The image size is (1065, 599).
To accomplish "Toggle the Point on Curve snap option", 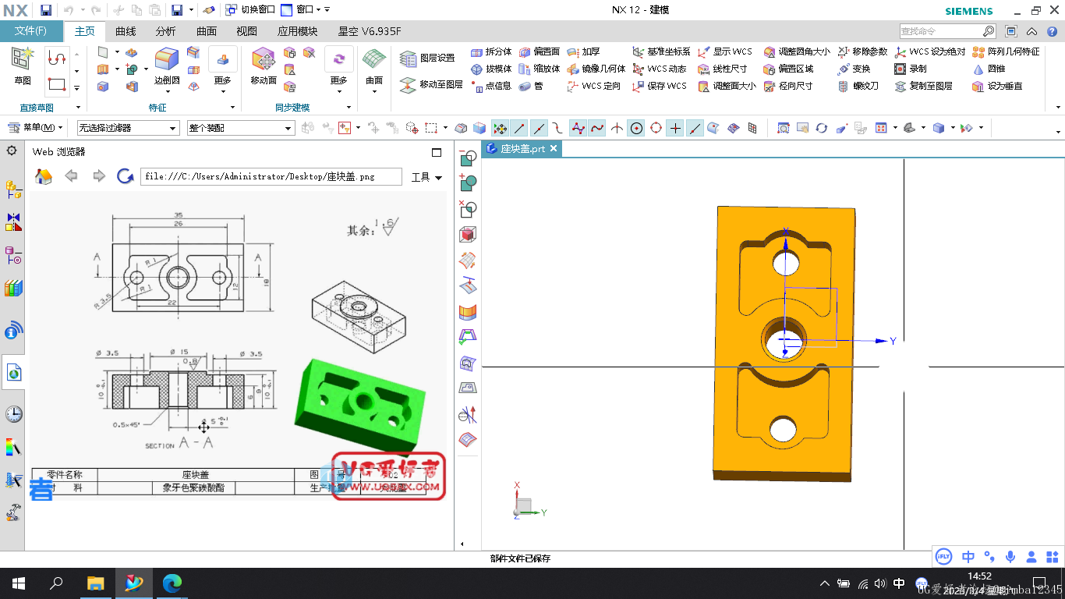I will [695, 128].
